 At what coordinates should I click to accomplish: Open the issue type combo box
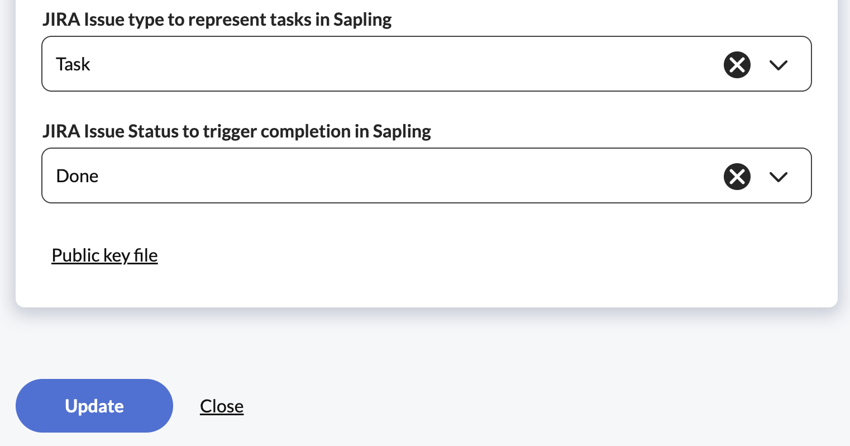(391, 64)
